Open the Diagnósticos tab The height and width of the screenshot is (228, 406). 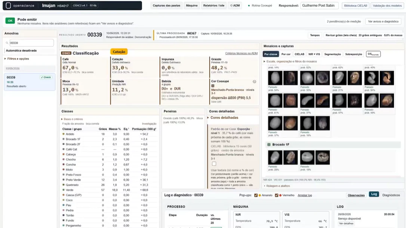pos(391,195)
